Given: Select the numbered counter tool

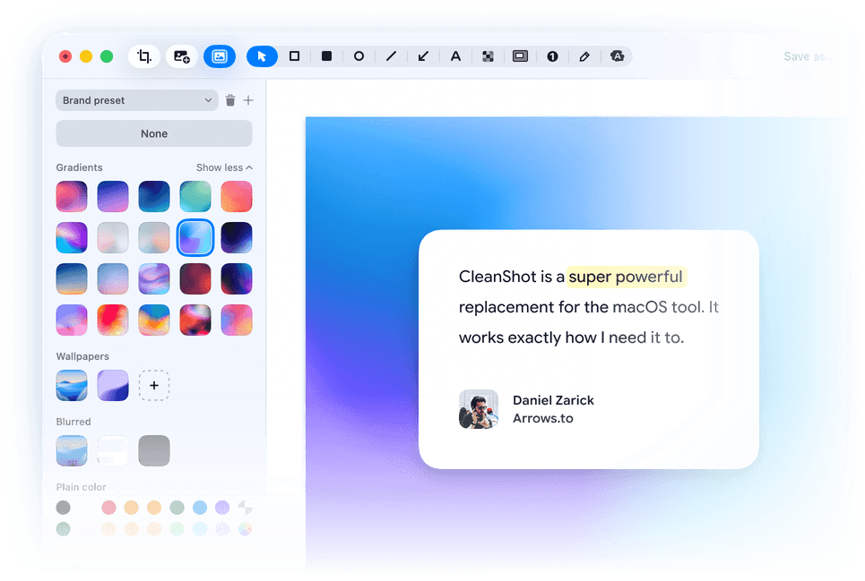Looking at the screenshot, I should pyautogui.click(x=552, y=56).
